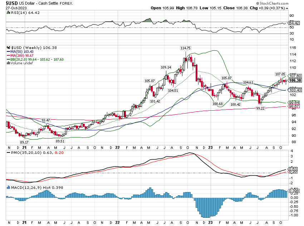
Task: Click the green 99.64 lower band axis label
Action: pos(294,102)
